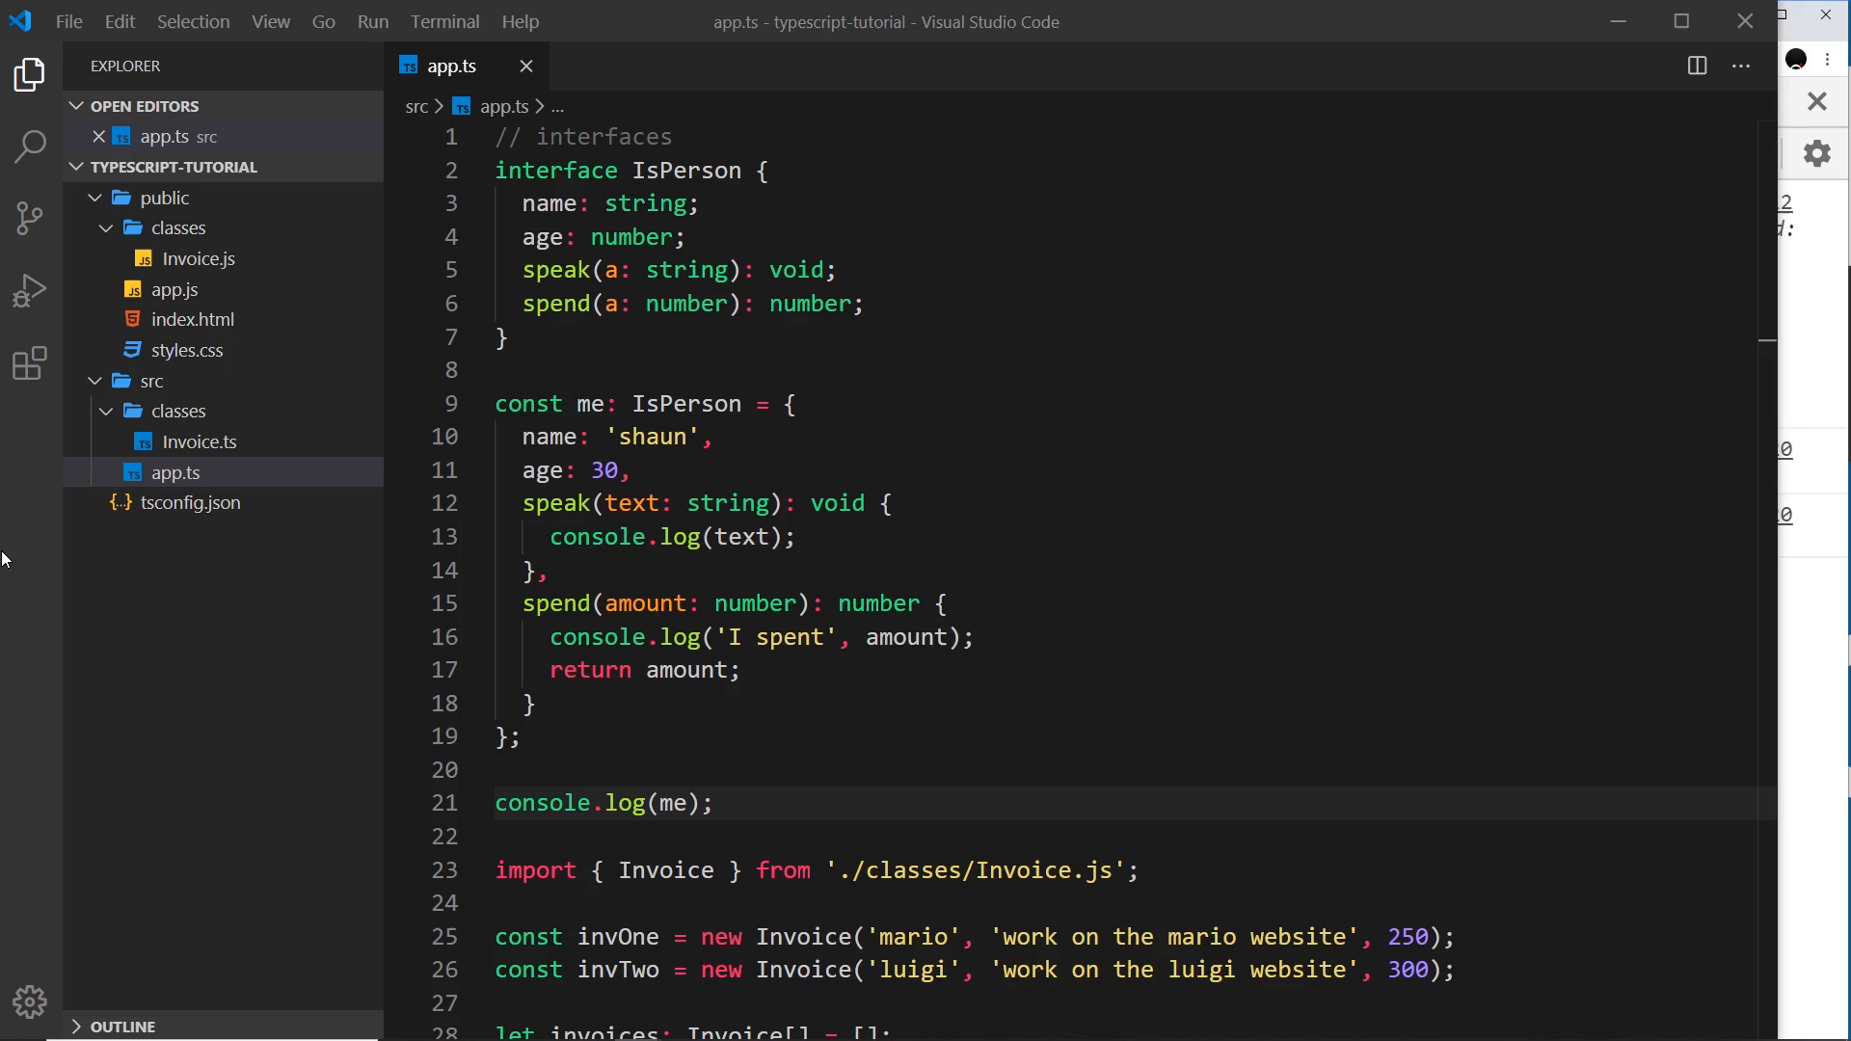The width and height of the screenshot is (1851, 1041).
Task: Open the editor More Actions ellipsis
Action: pos(1741,66)
